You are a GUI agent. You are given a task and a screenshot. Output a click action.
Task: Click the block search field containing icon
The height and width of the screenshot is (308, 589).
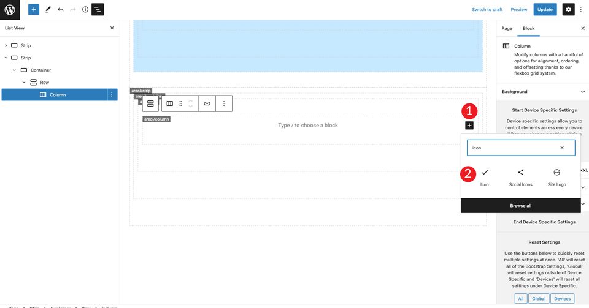tap(521, 148)
